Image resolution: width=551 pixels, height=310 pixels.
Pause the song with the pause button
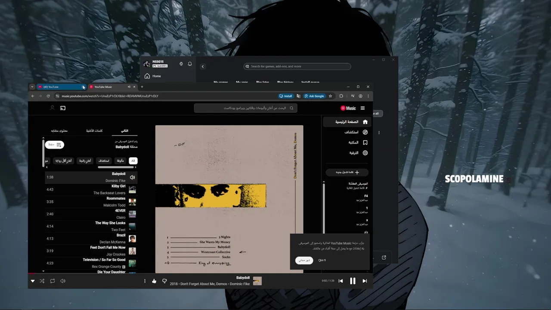pos(353,281)
